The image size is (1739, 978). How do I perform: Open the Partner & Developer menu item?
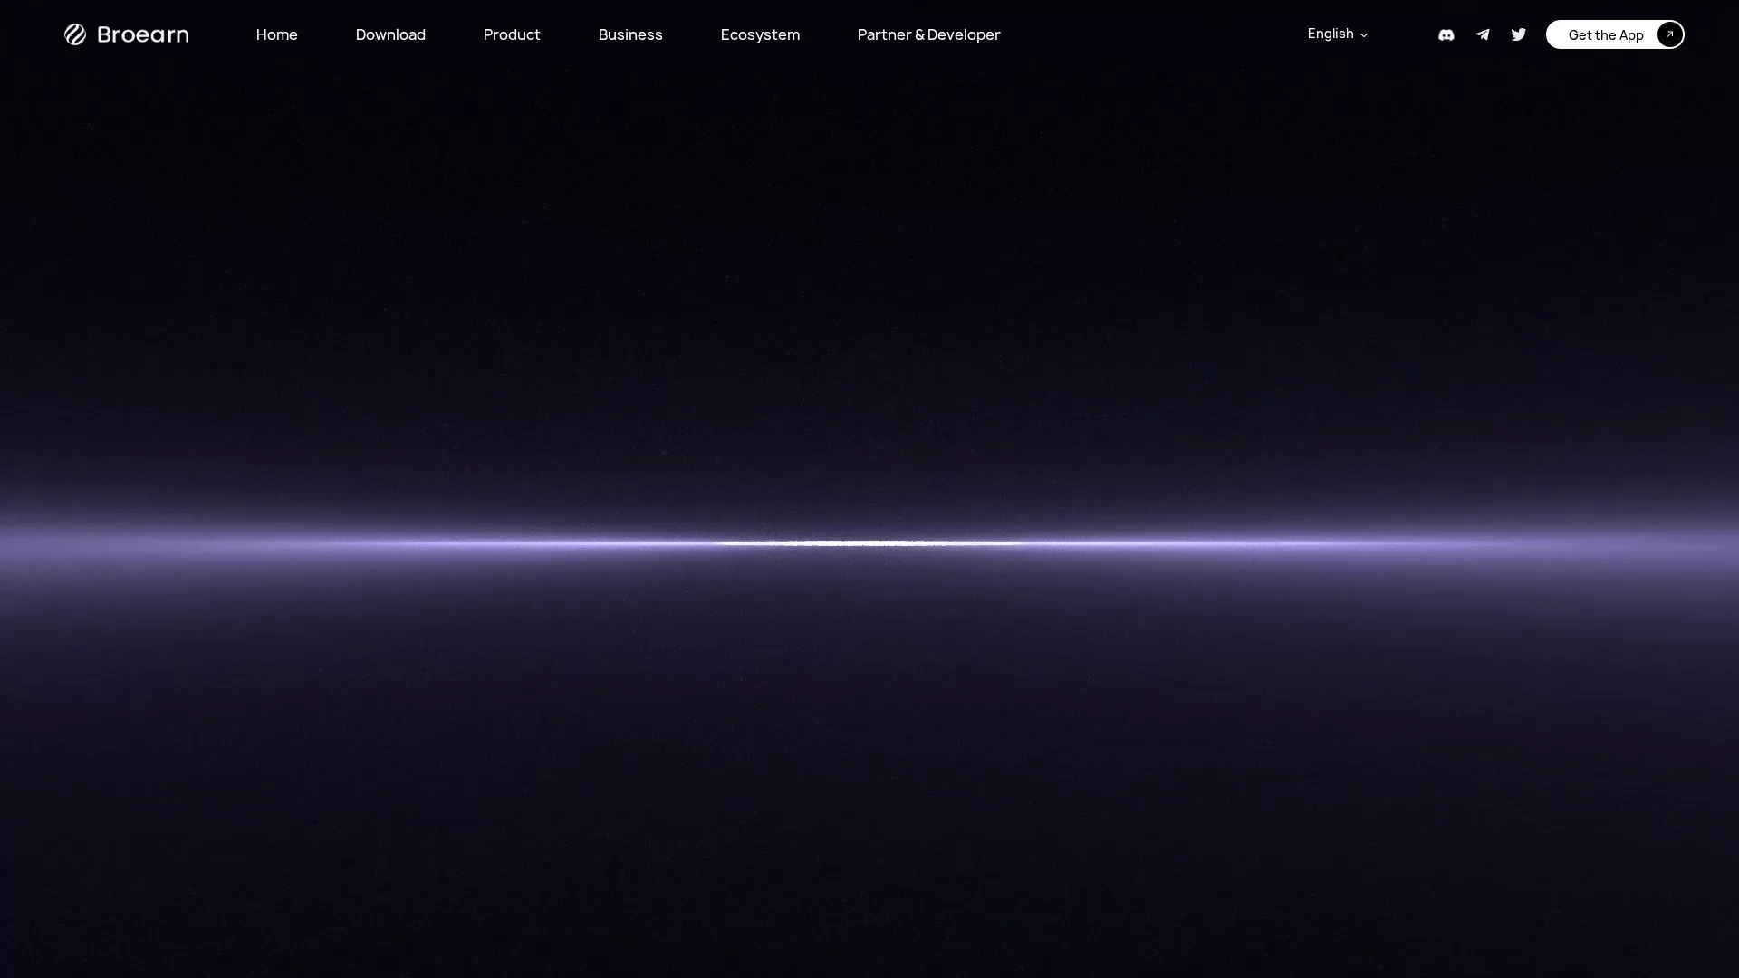pyautogui.click(x=928, y=34)
